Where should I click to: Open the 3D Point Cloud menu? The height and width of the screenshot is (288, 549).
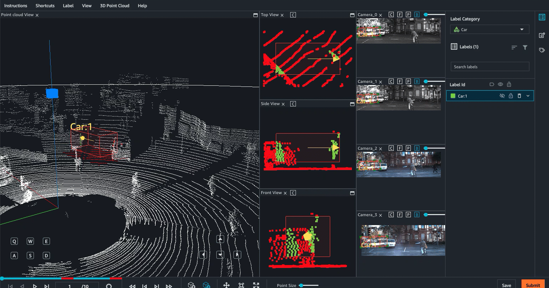click(115, 6)
